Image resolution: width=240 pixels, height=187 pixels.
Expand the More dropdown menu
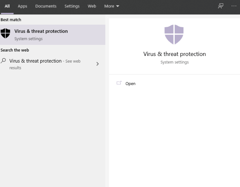(112, 6)
